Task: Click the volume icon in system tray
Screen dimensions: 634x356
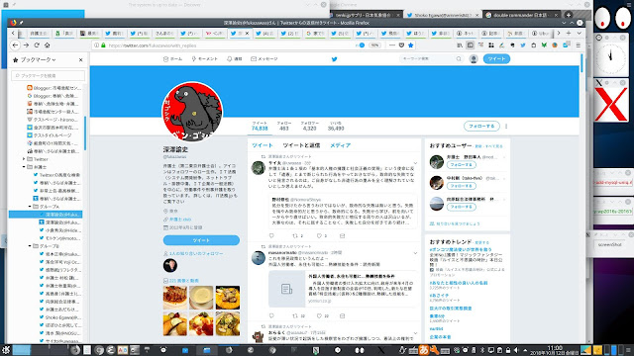Action: pos(516,350)
